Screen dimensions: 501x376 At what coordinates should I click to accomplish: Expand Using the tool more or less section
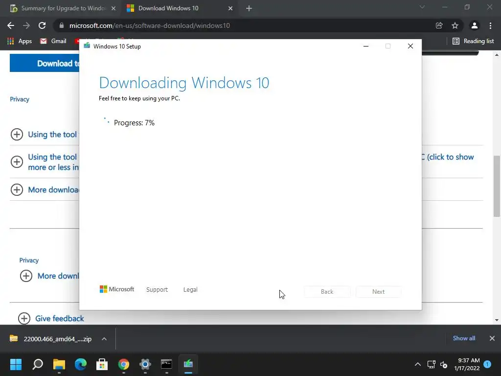17,162
